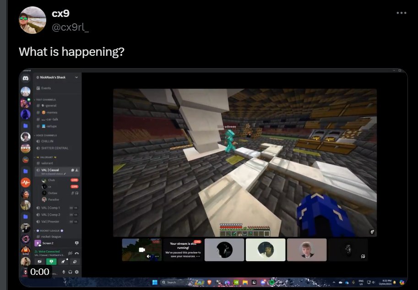Open Discord user settings gear

coord(77,272)
